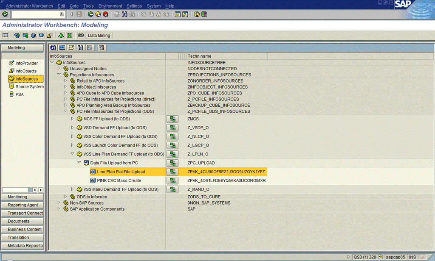The width and height of the screenshot is (435, 261).
Task: Open the Goto menu
Action: [74, 6]
